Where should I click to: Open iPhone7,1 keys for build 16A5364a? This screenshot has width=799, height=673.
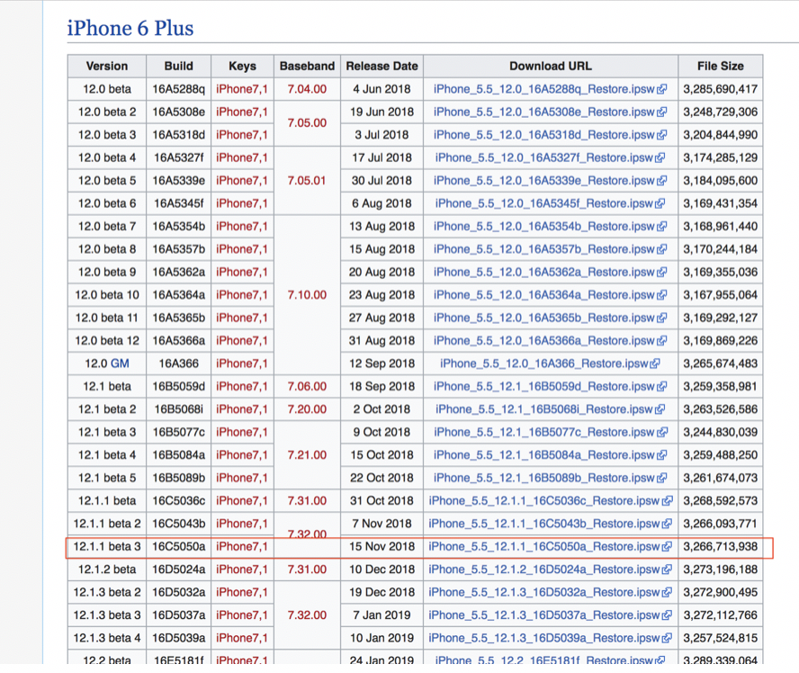(x=241, y=295)
